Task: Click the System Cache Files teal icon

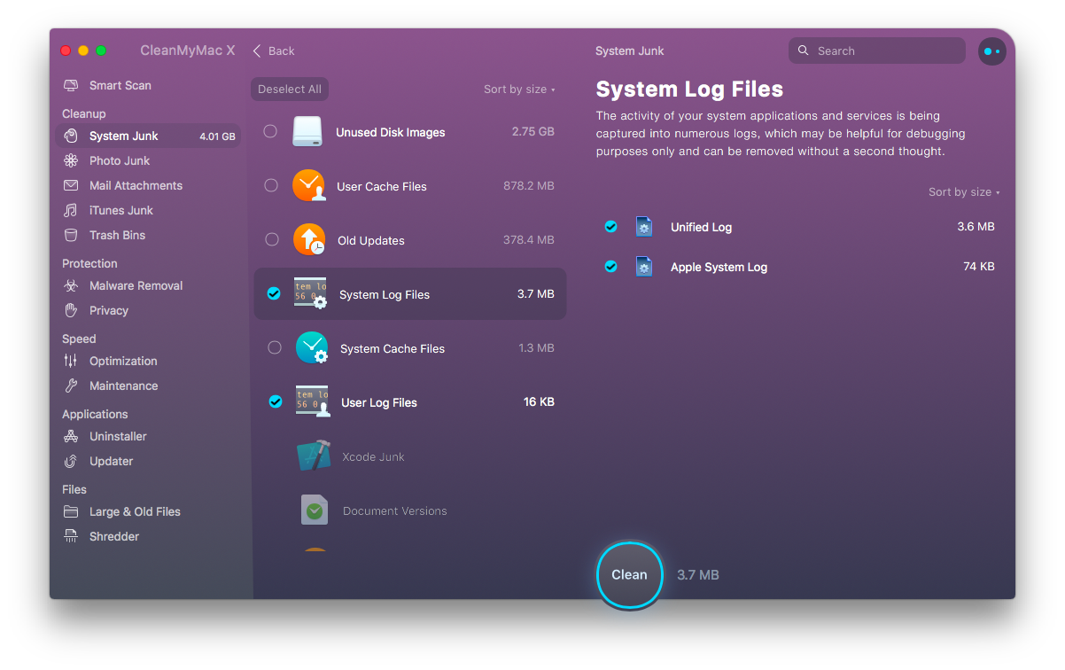Action: [312, 348]
